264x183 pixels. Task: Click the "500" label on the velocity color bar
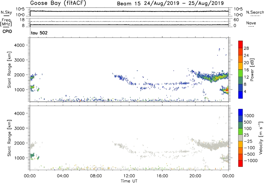(248, 122)
